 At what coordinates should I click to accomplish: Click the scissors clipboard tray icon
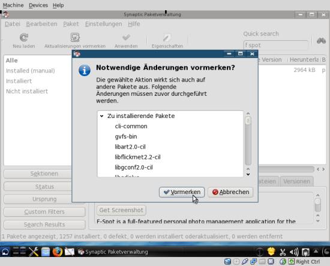283,252
